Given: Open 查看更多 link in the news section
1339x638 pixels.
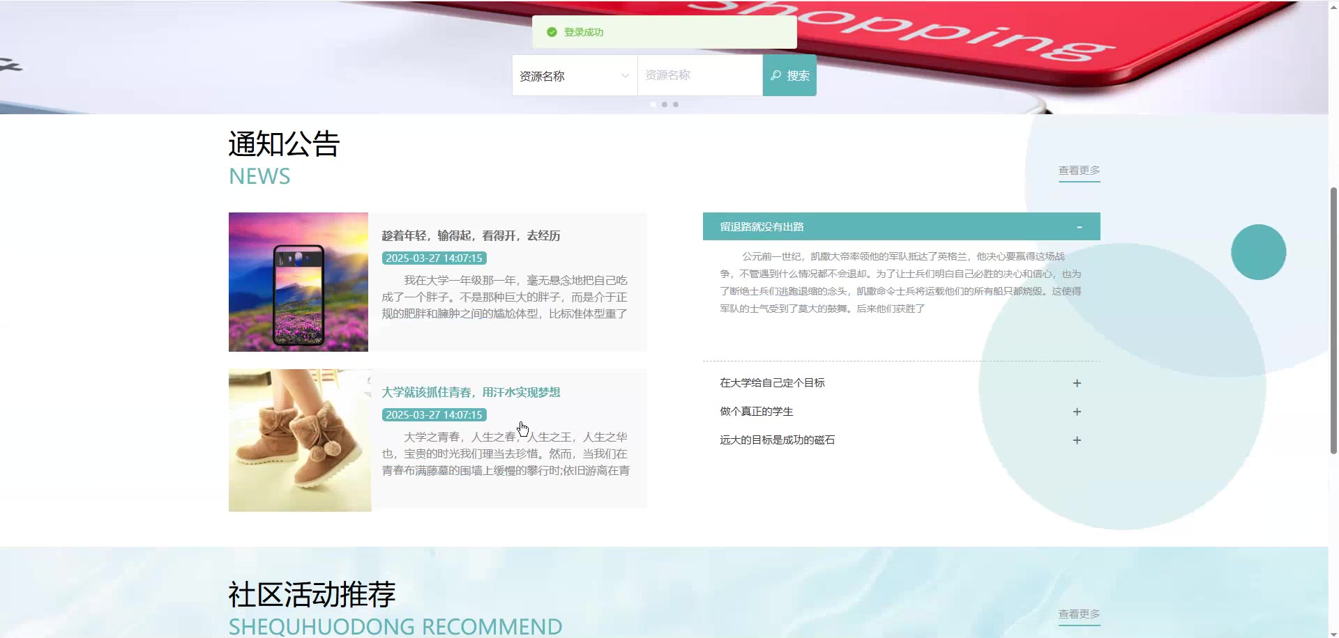Looking at the screenshot, I should click(x=1079, y=171).
